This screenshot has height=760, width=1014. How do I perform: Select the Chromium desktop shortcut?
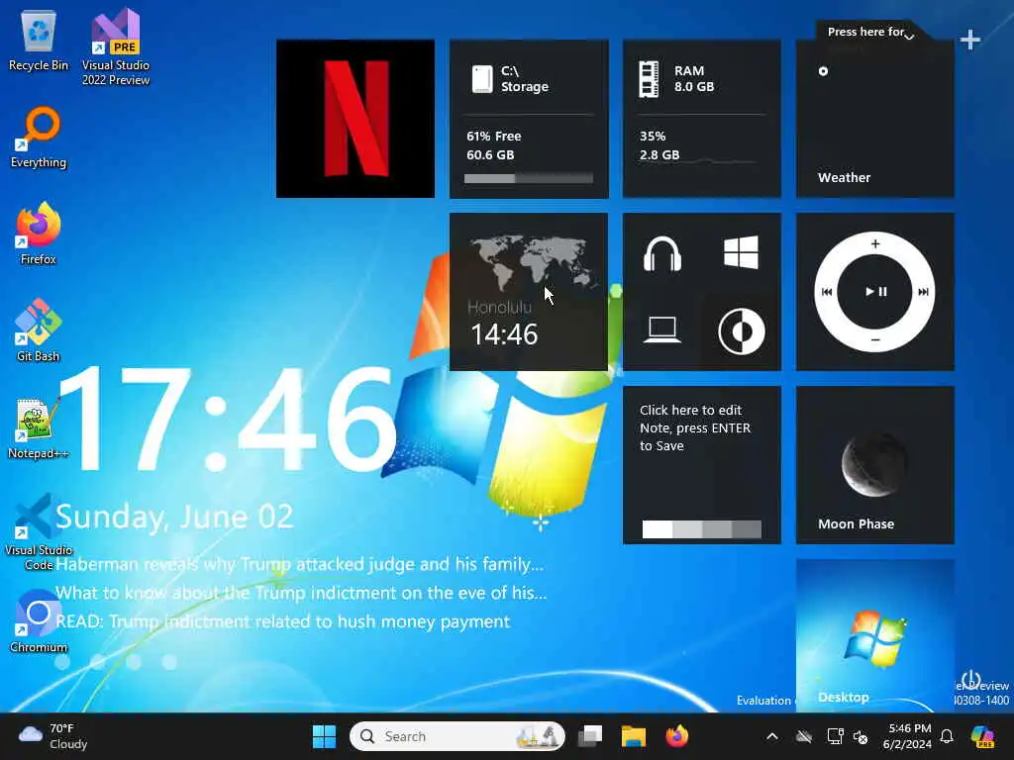(39, 621)
